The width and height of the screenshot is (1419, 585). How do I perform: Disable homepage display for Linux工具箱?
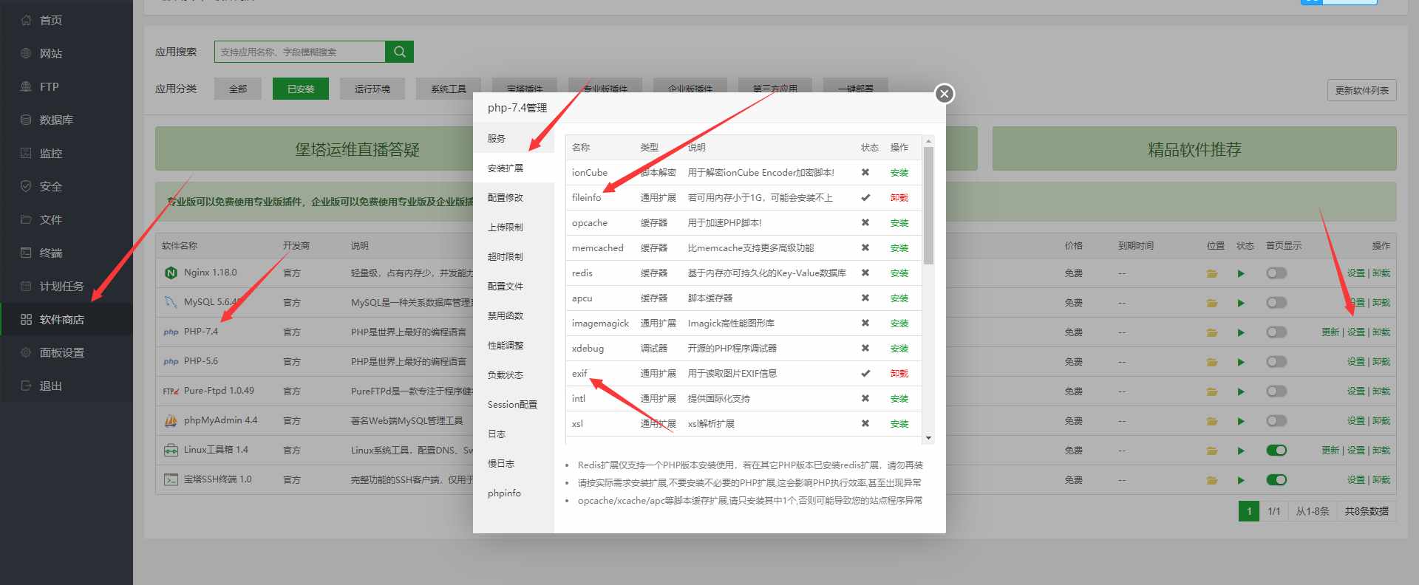(x=1276, y=450)
